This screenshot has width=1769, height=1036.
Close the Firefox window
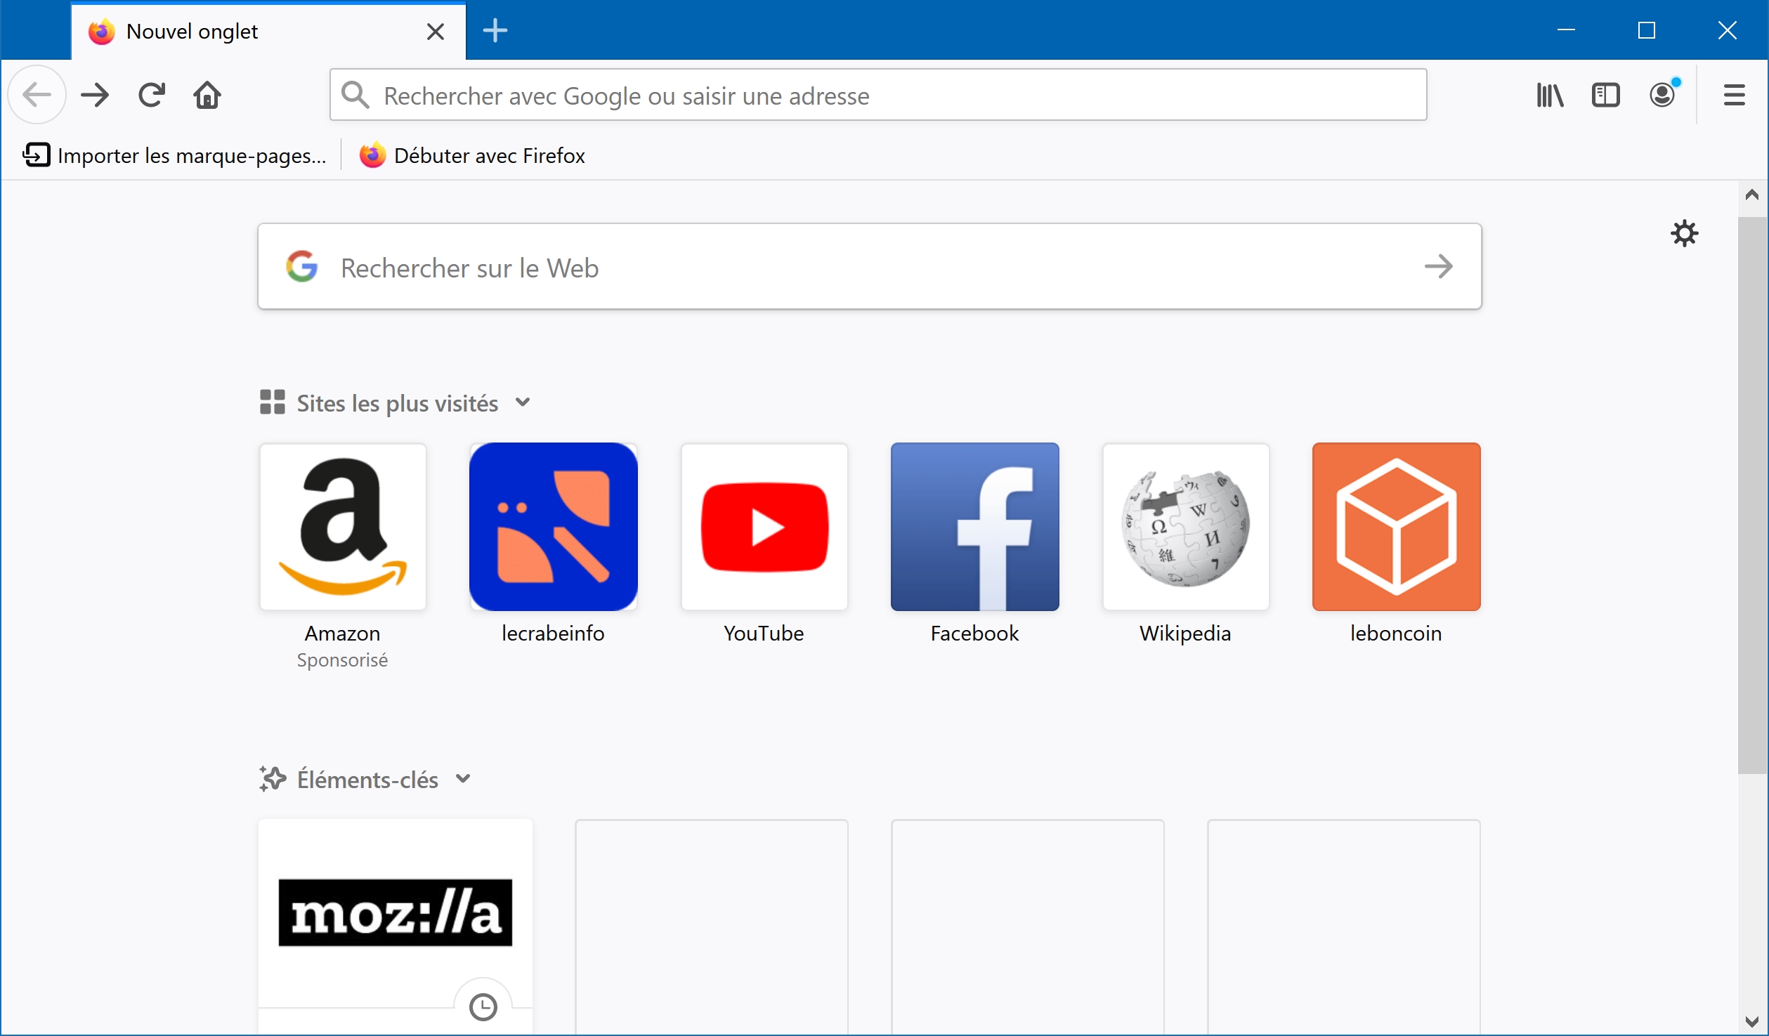click(x=1728, y=30)
